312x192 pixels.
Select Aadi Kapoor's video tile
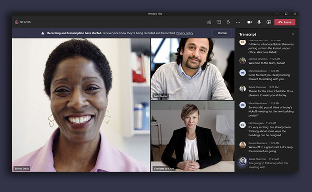[192, 69]
